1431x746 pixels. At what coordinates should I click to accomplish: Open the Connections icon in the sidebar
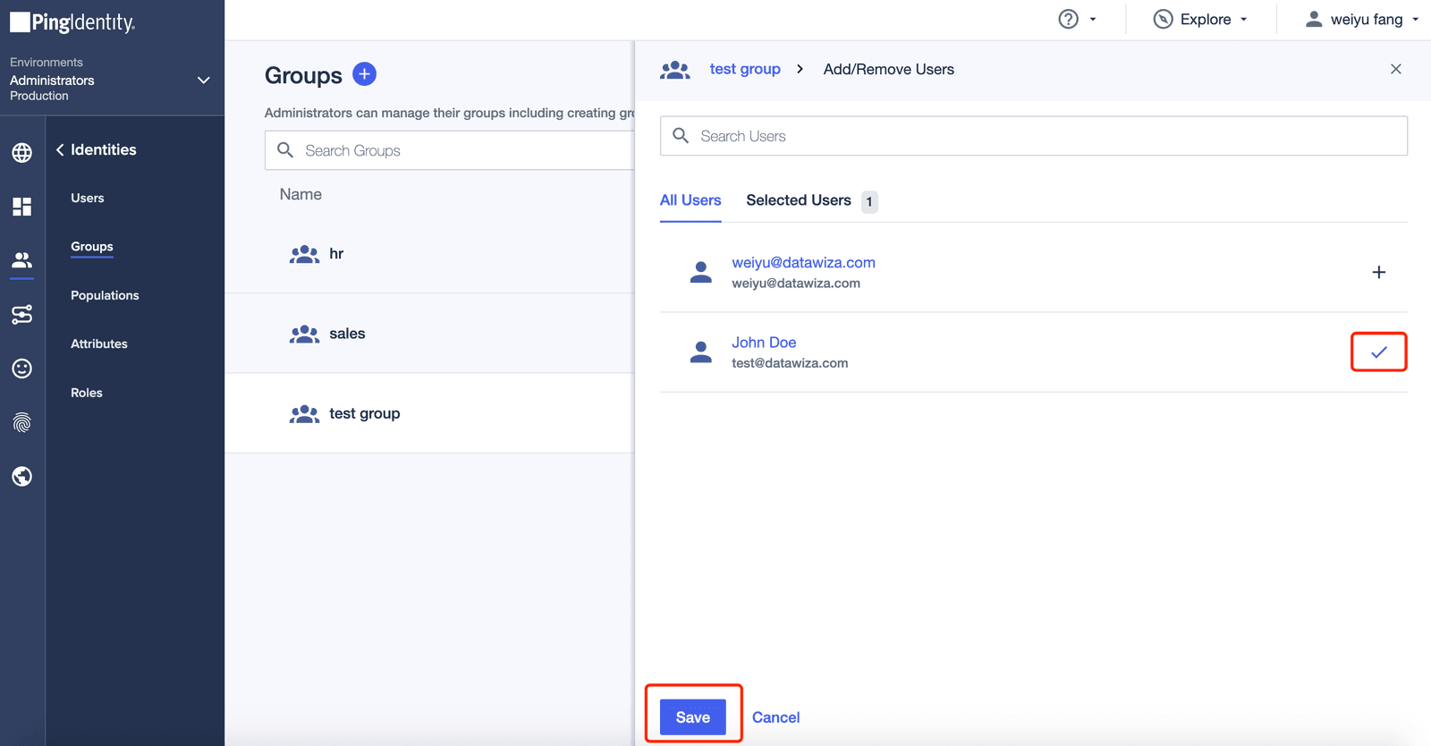point(22,314)
